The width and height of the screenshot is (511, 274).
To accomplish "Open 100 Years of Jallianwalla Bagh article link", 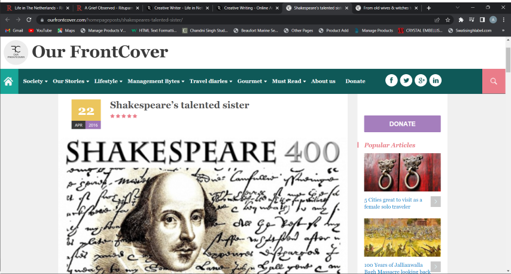I will click(x=397, y=268).
